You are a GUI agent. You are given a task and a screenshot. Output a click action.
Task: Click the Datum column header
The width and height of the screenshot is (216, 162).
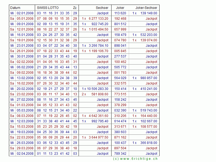[15, 8]
